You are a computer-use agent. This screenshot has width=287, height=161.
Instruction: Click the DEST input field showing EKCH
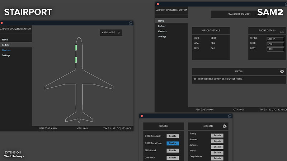click(275, 44)
